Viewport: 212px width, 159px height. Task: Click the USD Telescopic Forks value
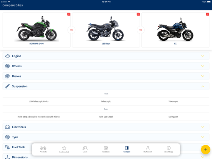(x=38, y=101)
